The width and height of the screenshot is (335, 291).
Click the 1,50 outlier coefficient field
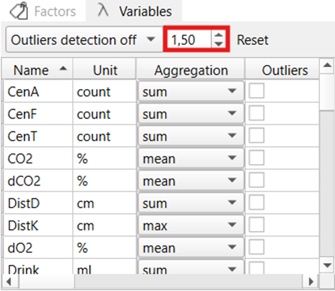(189, 39)
